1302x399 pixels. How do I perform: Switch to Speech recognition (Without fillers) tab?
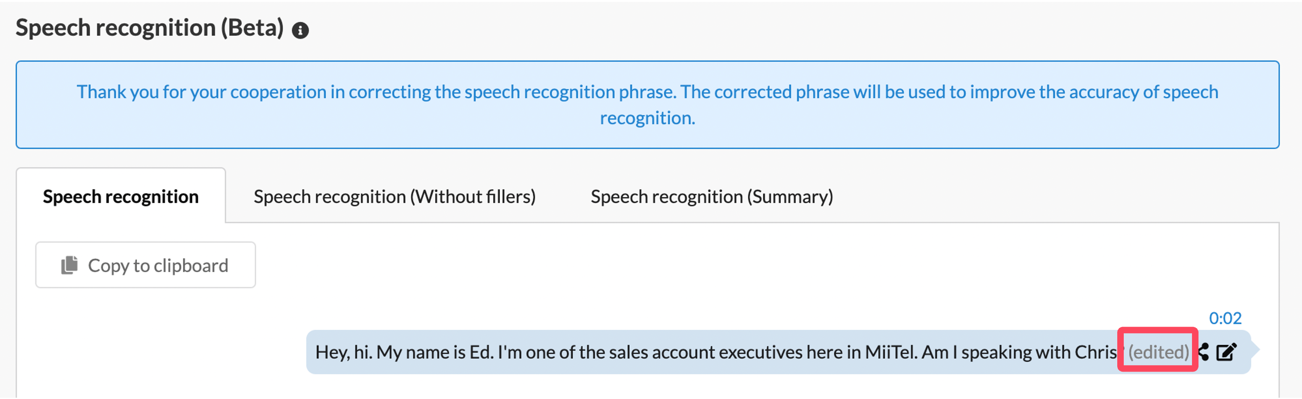pyautogui.click(x=394, y=197)
